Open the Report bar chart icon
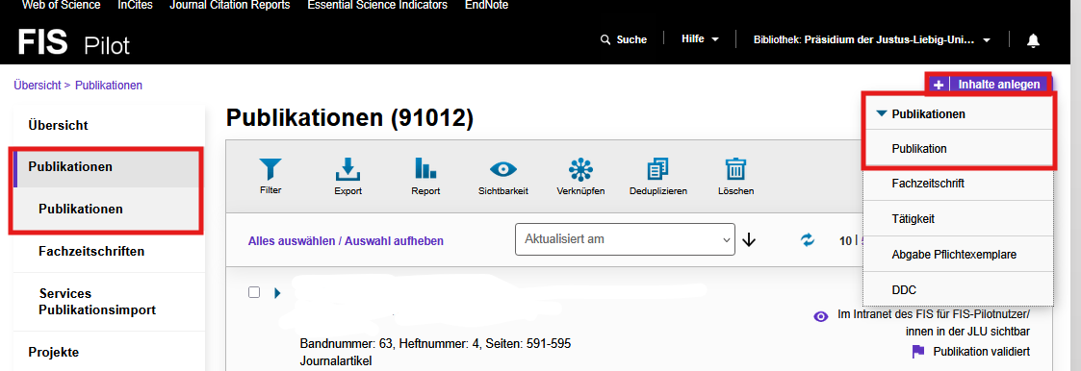Screen dimensions: 1081x371 coord(425,169)
